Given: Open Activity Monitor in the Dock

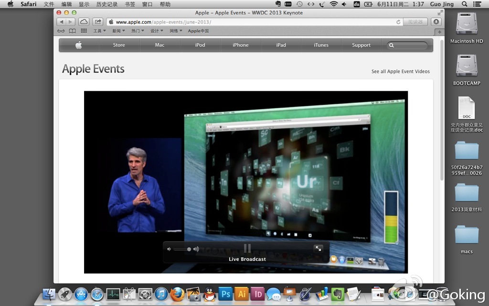Looking at the screenshot, I should tap(113, 294).
